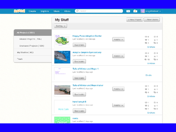Click the user avatar in navbar
176x132 pixels.
[143, 11]
